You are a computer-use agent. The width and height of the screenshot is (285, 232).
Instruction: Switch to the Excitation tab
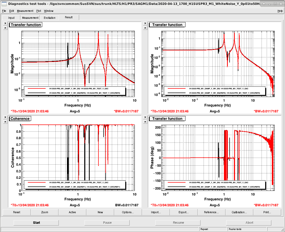point(49,18)
